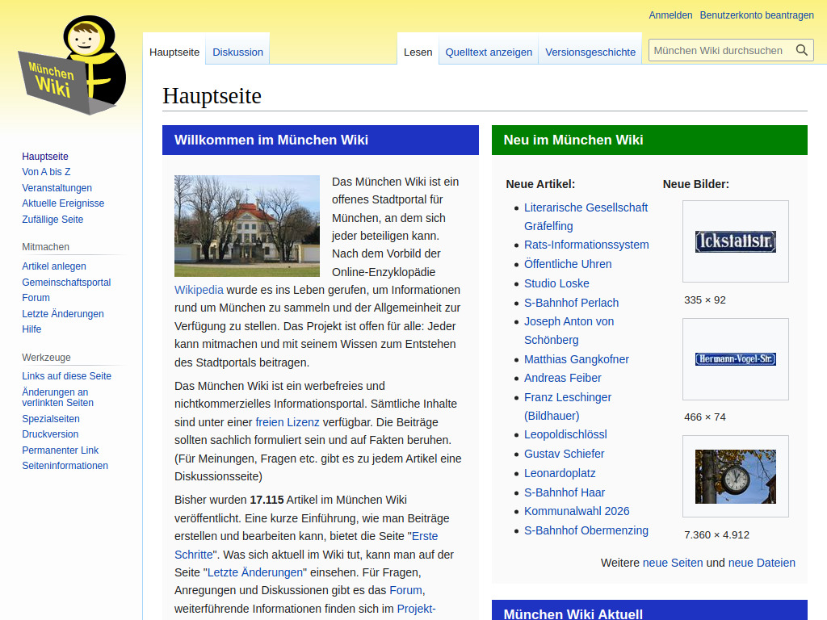Switch to the Diskussion tab

coord(237,52)
